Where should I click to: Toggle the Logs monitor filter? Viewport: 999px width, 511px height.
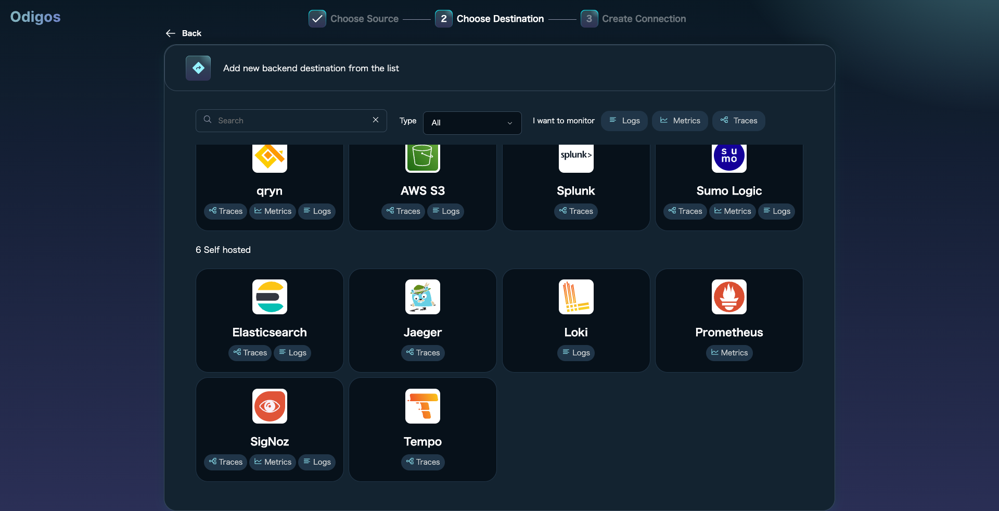pyautogui.click(x=624, y=121)
